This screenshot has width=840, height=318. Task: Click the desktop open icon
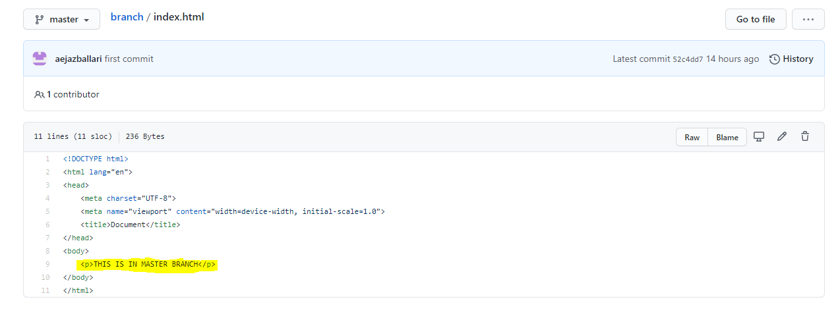(x=759, y=136)
